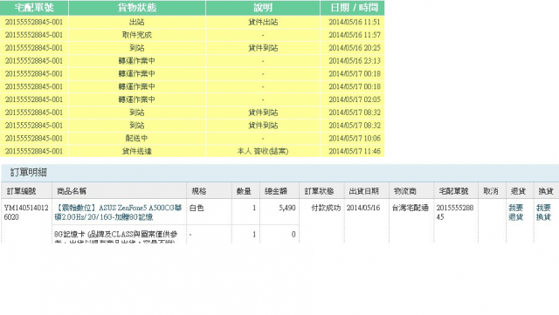Select the 付款成功 order status cell

(326, 208)
